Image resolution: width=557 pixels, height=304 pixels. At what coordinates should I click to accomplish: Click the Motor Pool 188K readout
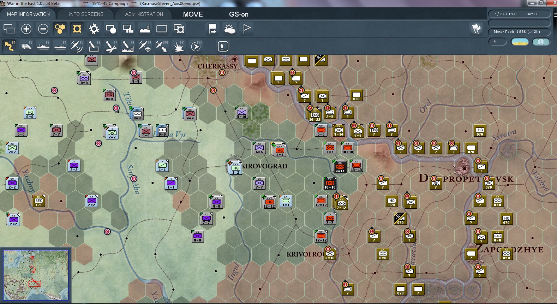[519, 31]
